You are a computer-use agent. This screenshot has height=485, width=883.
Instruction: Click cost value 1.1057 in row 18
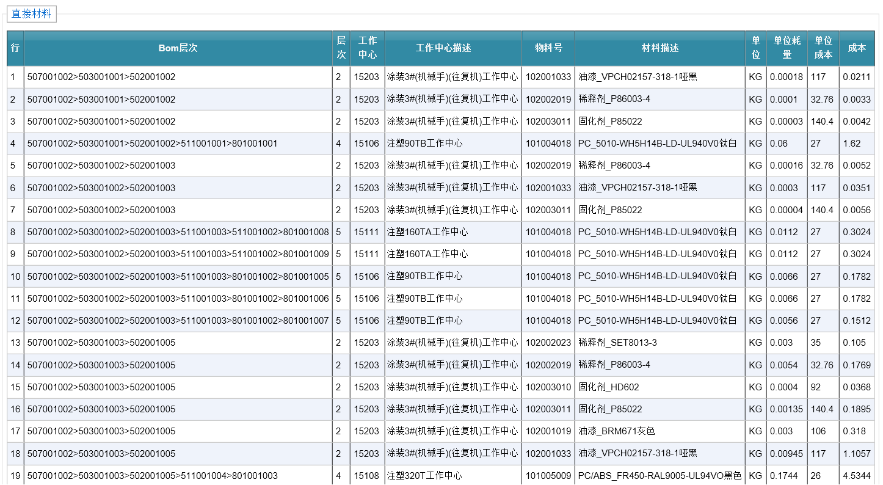tap(857, 454)
